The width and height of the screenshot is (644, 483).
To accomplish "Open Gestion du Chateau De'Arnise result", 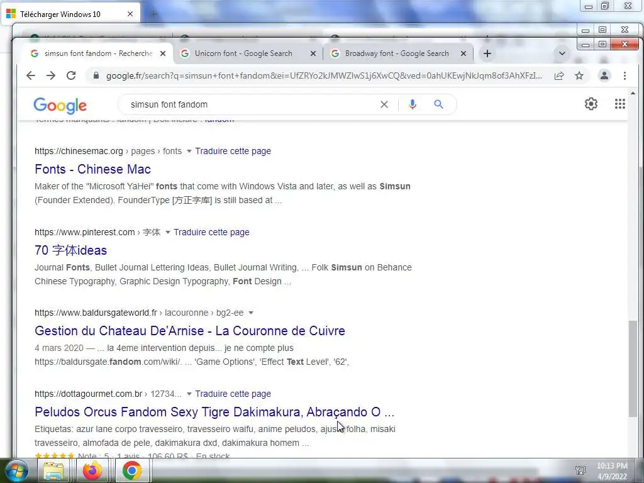I will [190, 331].
